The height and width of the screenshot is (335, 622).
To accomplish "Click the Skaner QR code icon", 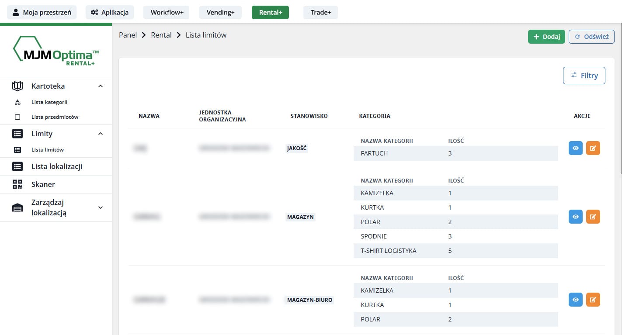I will click(x=17, y=184).
